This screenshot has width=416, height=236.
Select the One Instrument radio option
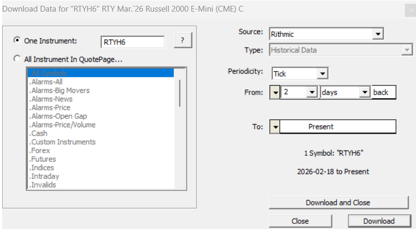click(18, 41)
